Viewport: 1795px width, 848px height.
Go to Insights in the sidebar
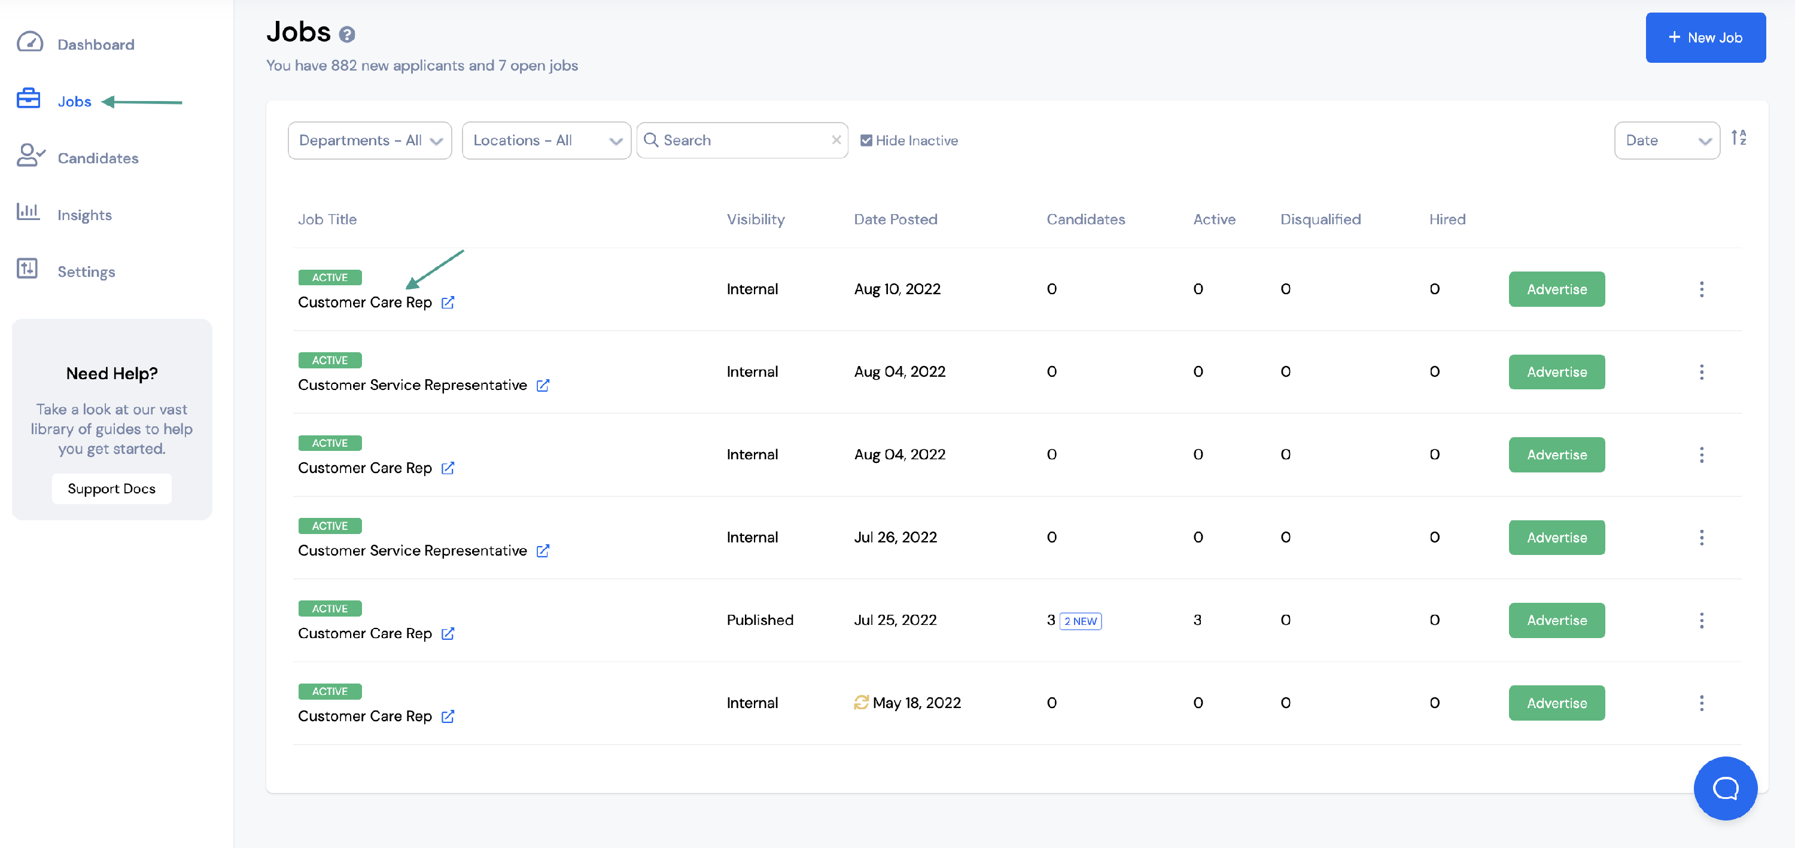tap(85, 215)
